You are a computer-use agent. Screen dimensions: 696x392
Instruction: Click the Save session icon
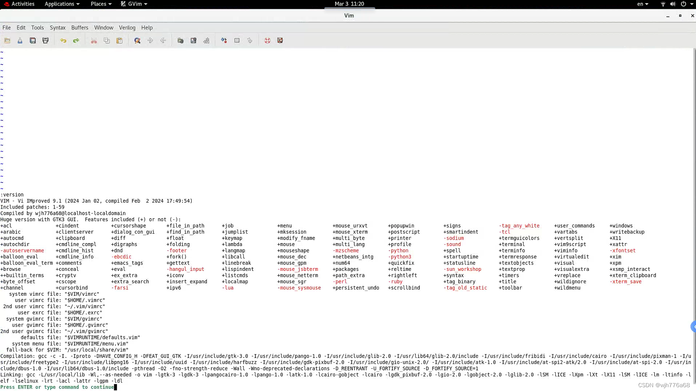coord(194,41)
